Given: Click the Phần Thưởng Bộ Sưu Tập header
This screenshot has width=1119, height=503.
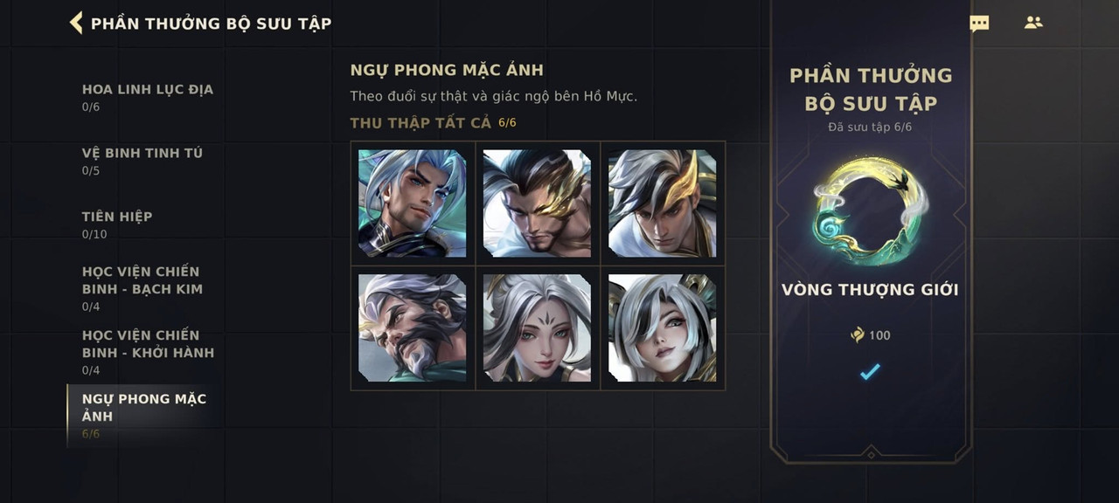Looking at the screenshot, I should pyautogui.click(x=211, y=24).
